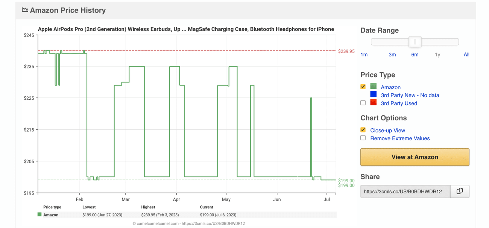Click the date range slider handle
The image size is (489, 228).
click(415, 42)
